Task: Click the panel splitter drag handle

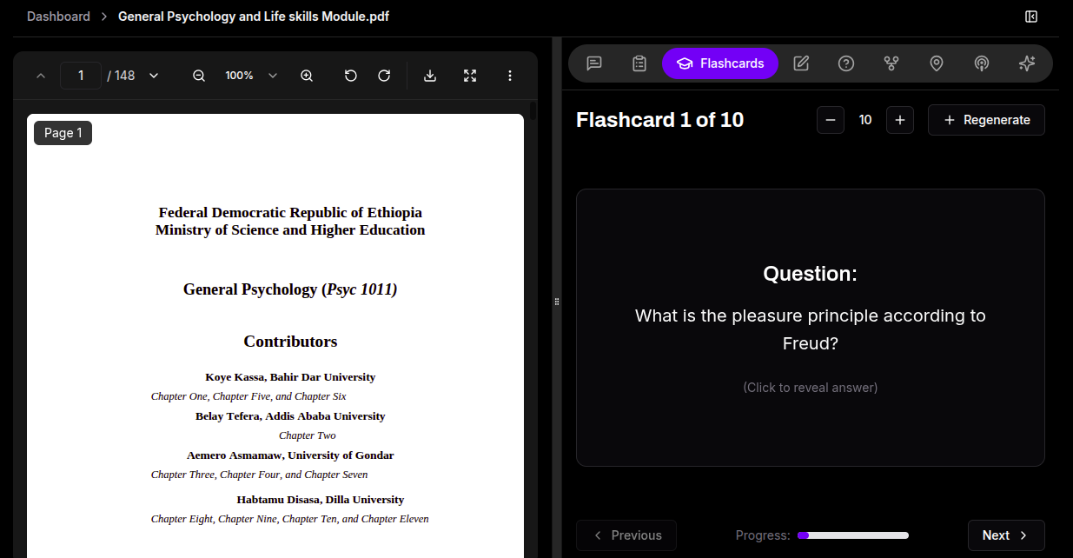Action: click(557, 301)
